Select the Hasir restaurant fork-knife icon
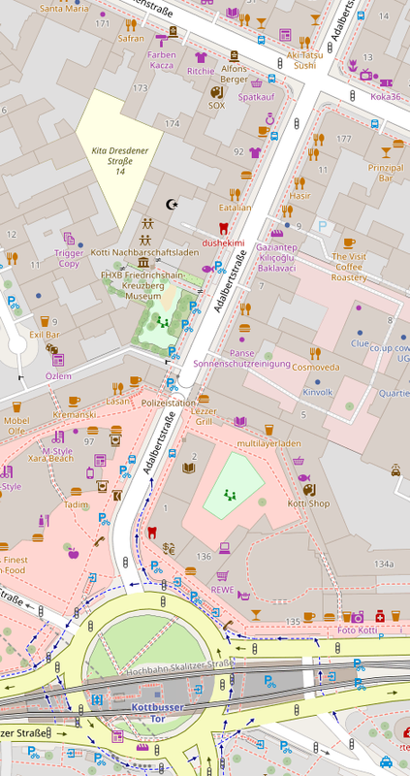The width and height of the screenshot is (410, 776). (x=300, y=183)
